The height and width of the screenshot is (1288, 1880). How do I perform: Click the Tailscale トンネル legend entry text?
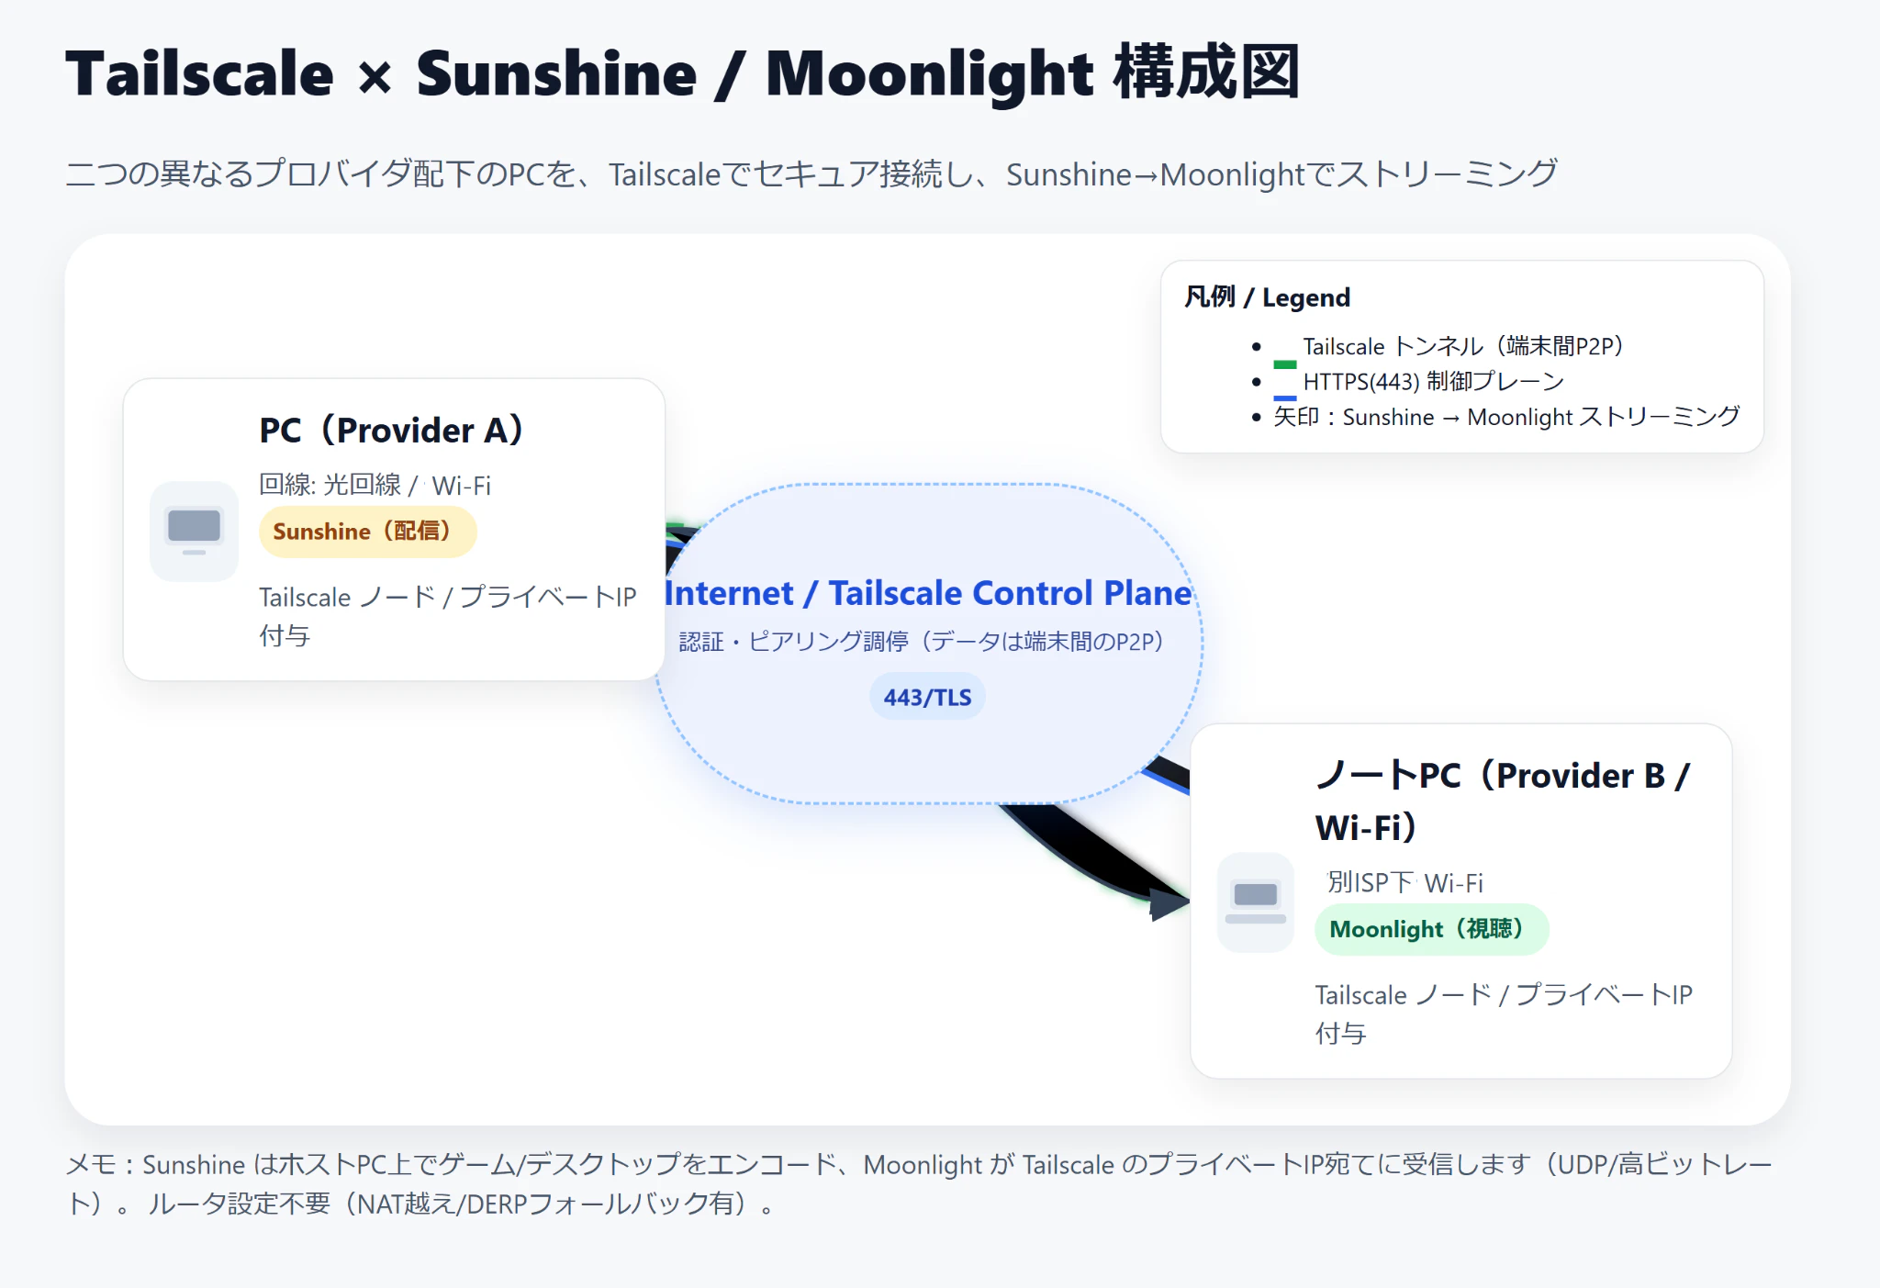click(x=1463, y=346)
